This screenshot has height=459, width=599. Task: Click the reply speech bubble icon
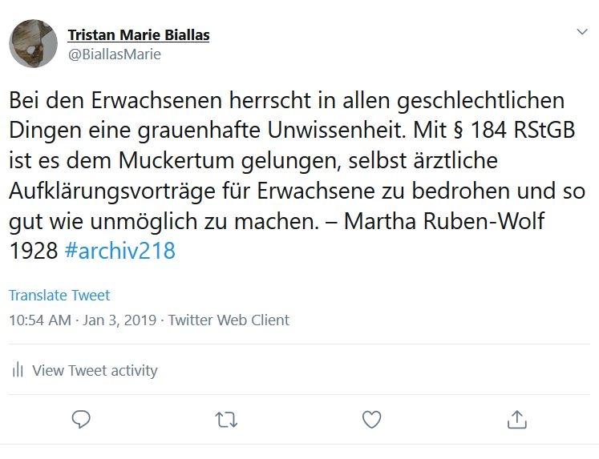point(81,419)
